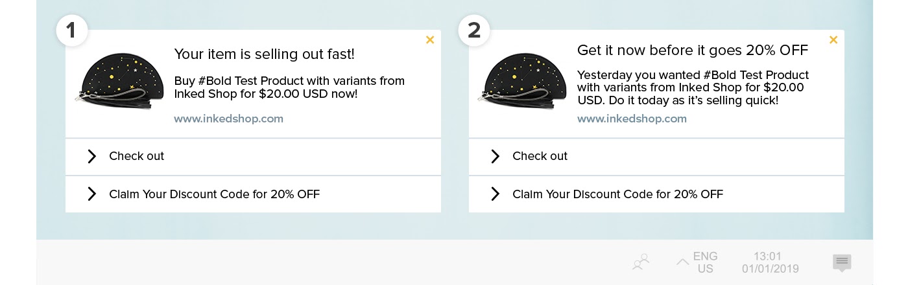The image size is (908, 285).
Task: Claim the 20% OFF discount code in notification 2
Action: pos(656,194)
